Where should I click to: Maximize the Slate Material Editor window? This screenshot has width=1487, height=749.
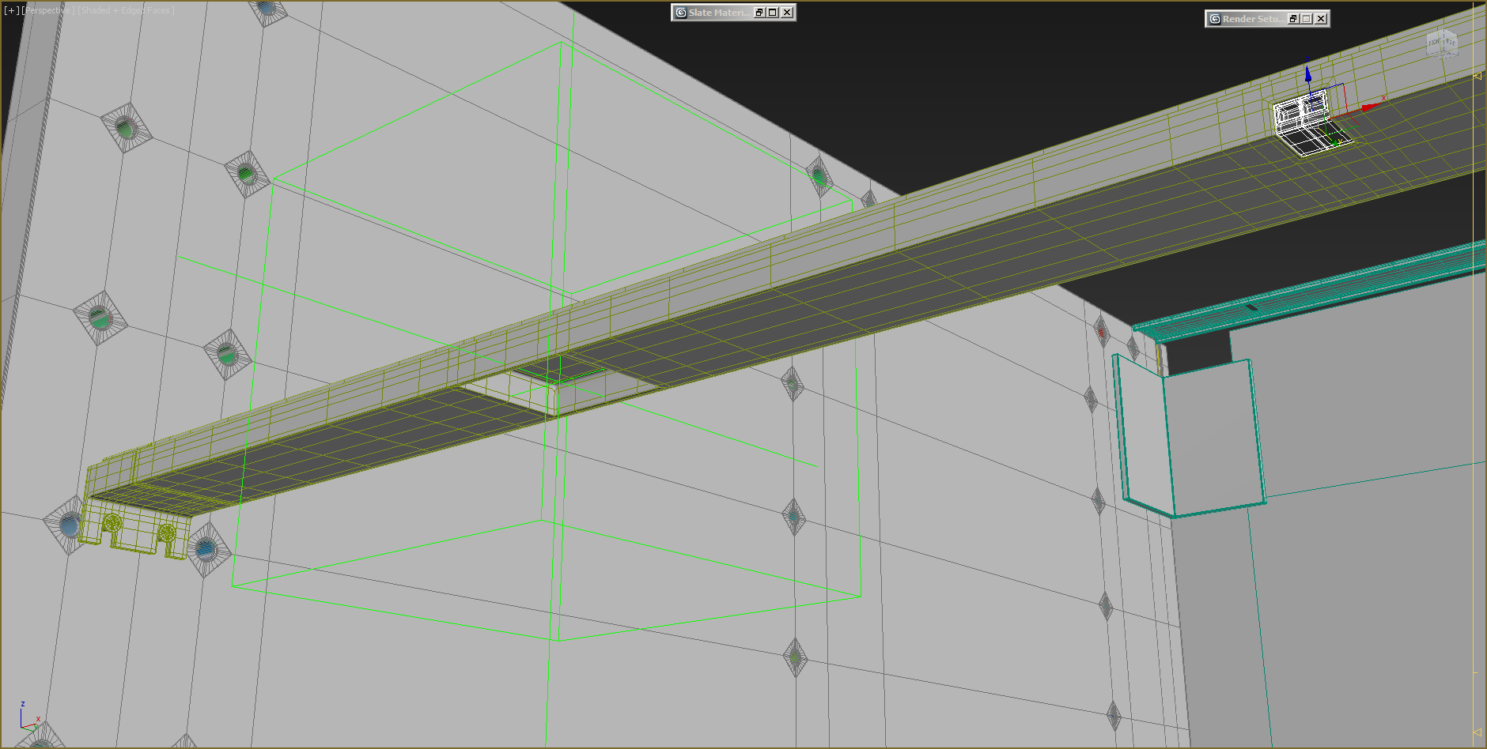click(773, 13)
